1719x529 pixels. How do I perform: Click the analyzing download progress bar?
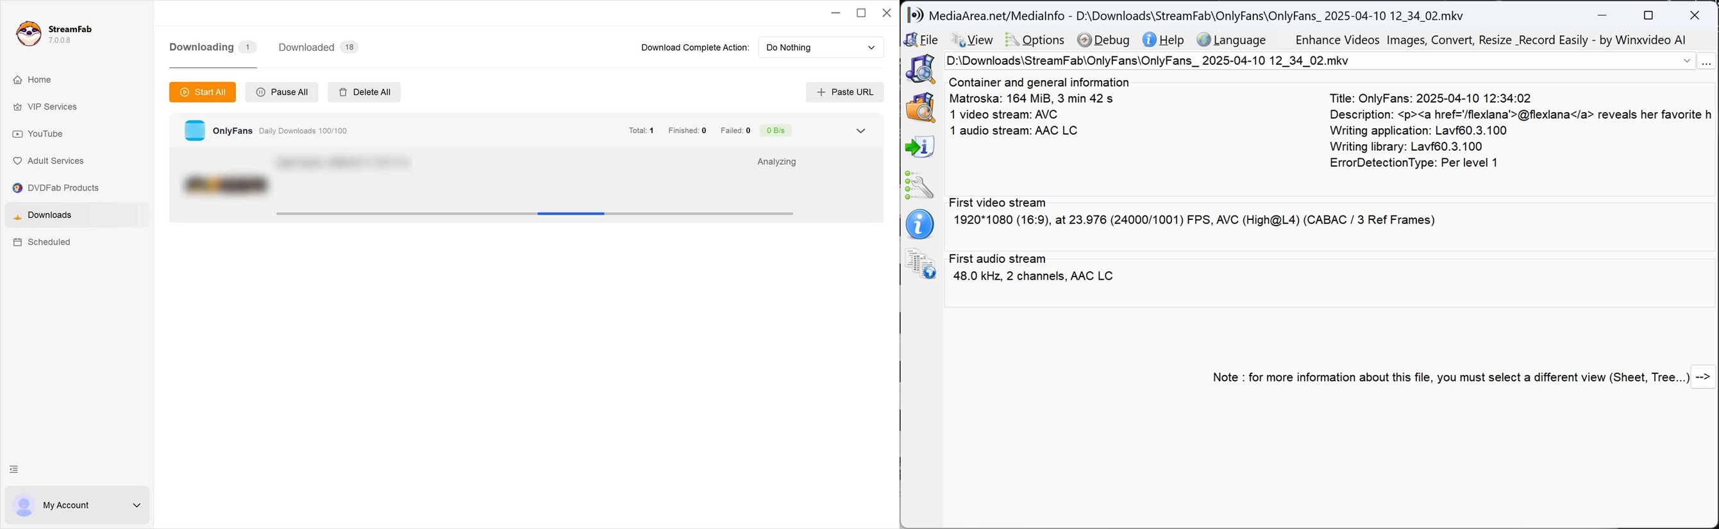(x=534, y=214)
